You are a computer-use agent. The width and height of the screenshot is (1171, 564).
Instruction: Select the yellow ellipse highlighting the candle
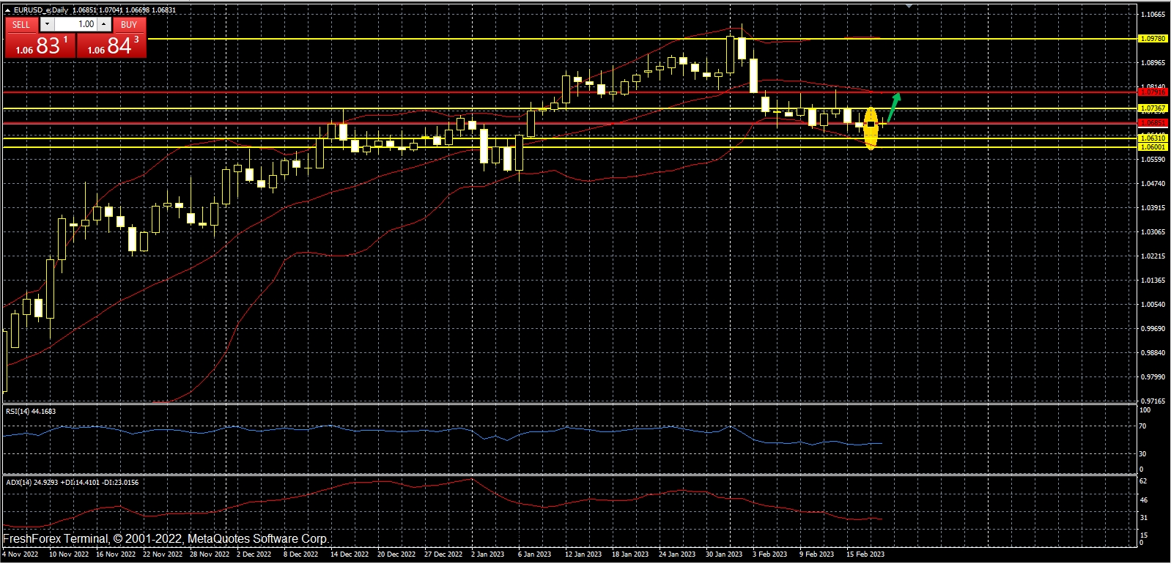(x=871, y=128)
